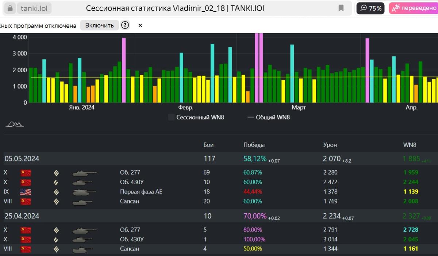438x256 pixels.
Task: Open the 75 % zoom indicator
Action: [370, 8]
